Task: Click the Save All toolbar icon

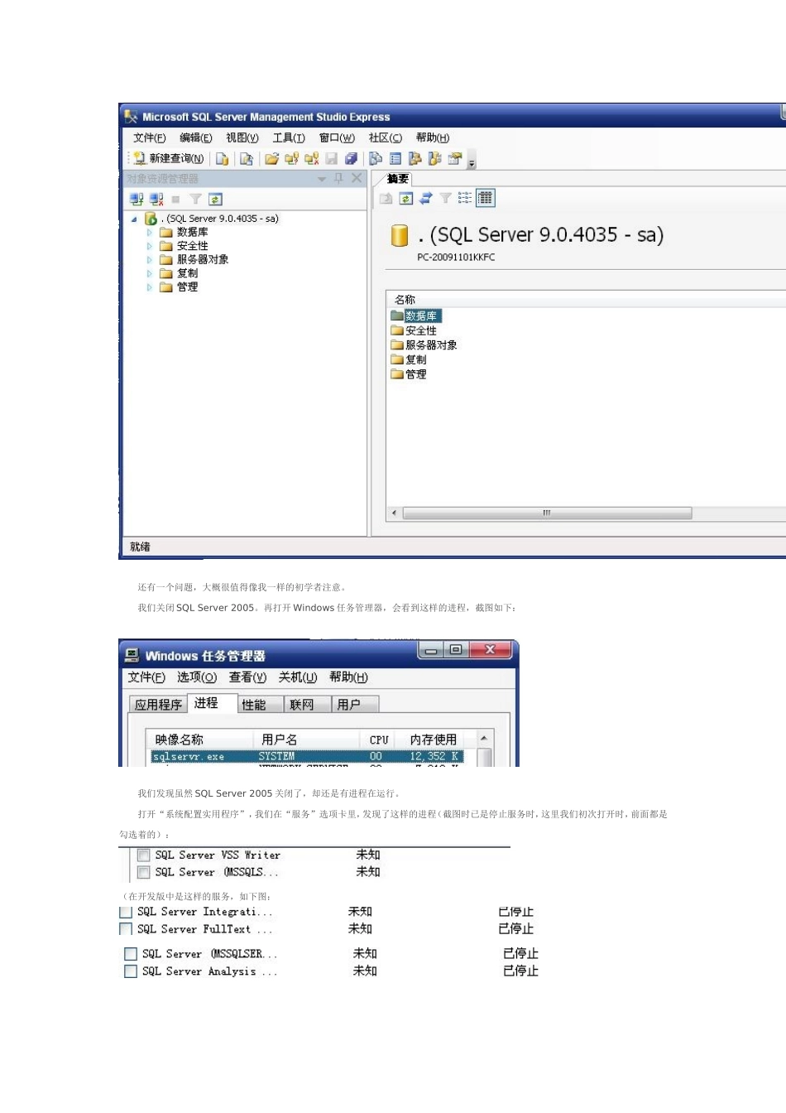Action: pyautogui.click(x=351, y=158)
